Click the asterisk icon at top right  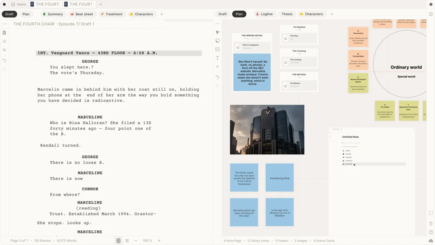[431, 4]
